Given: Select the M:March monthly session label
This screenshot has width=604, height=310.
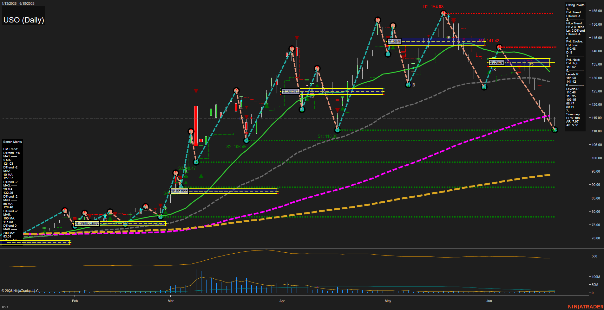Looking at the screenshot, I should [180, 191].
